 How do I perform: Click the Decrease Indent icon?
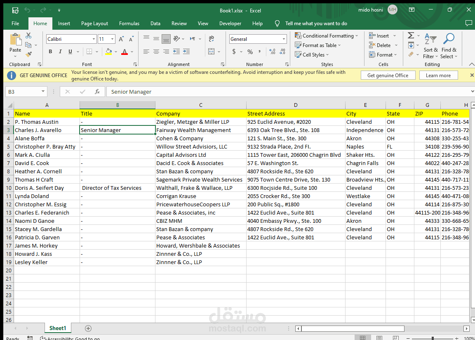click(x=176, y=52)
